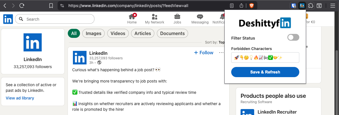Click Save & Refresh button
Screen dimensions: 339x115
pos(265,72)
